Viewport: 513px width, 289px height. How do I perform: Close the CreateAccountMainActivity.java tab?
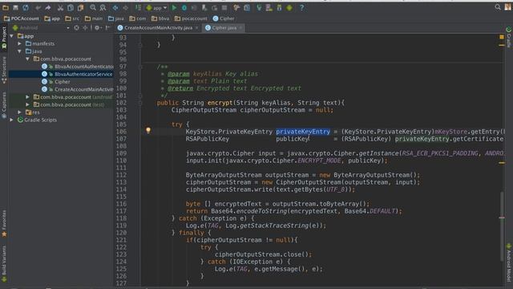click(196, 28)
